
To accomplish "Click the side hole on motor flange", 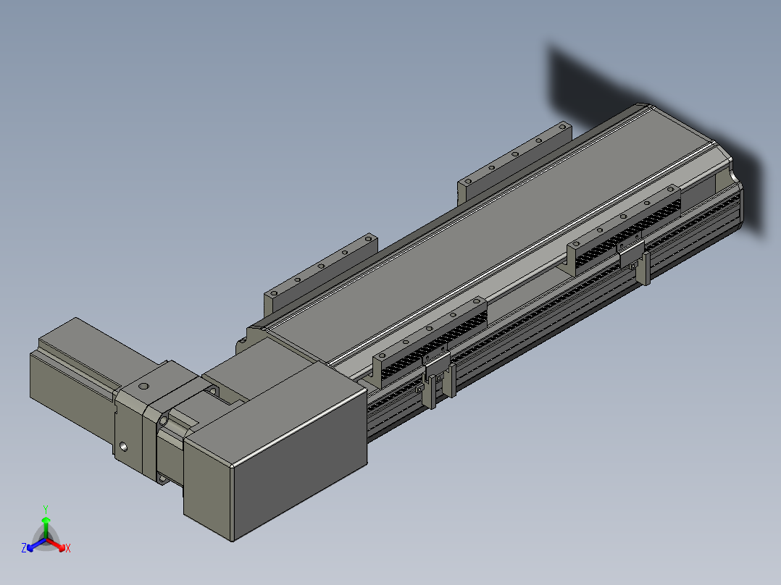I will click(x=123, y=447).
